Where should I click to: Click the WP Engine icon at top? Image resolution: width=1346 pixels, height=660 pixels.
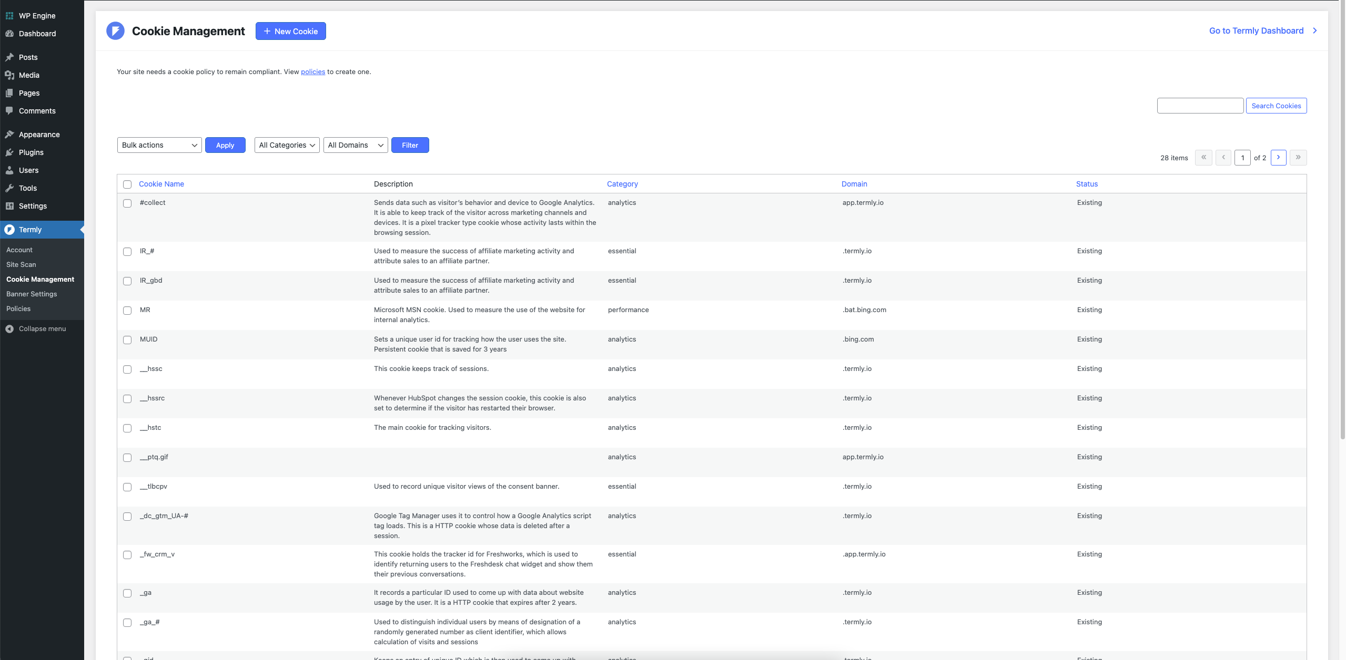pyautogui.click(x=9, y=15)
